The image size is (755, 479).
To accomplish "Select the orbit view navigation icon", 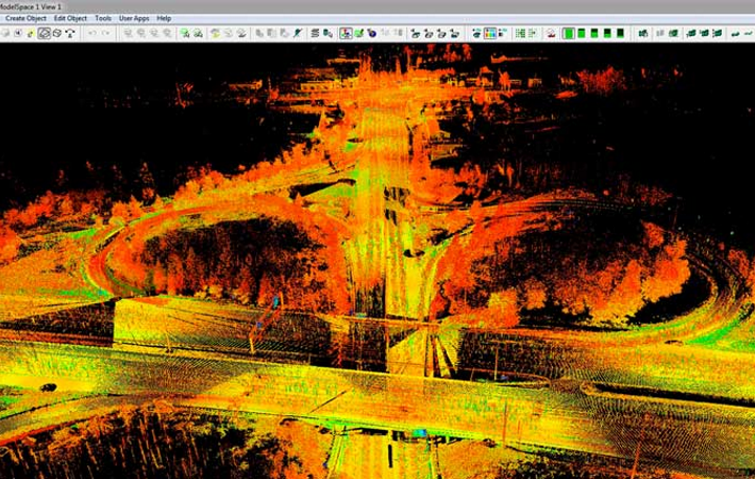I will [44, 33].
